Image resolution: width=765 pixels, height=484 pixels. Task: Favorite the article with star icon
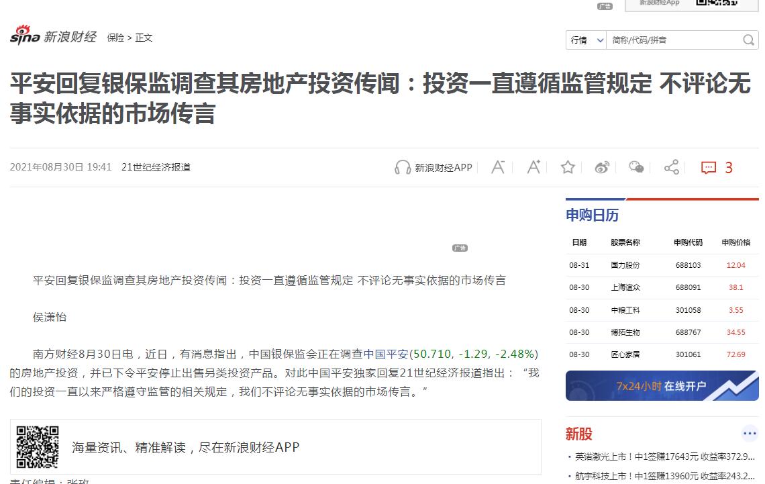coord(568,167)
